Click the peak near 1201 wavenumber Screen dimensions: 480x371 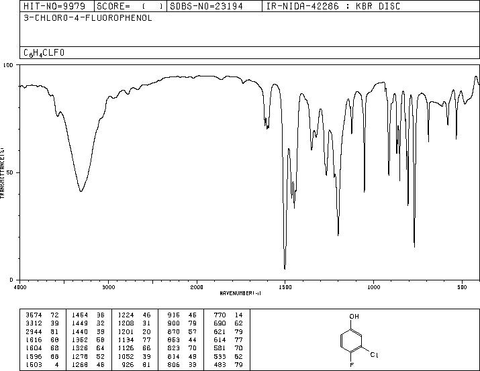(338, 235)
